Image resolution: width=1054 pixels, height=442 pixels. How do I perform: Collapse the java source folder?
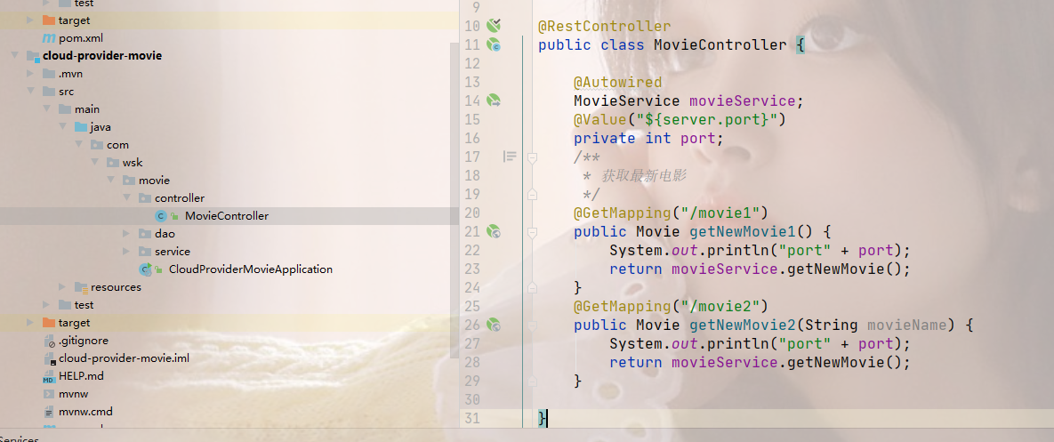[62, 127]
